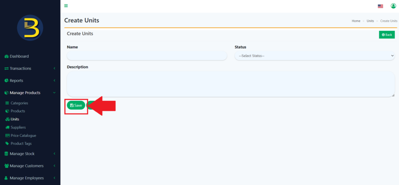Open Categories under Manage Products
Viewport: 399px width, 185px height.
19,103
